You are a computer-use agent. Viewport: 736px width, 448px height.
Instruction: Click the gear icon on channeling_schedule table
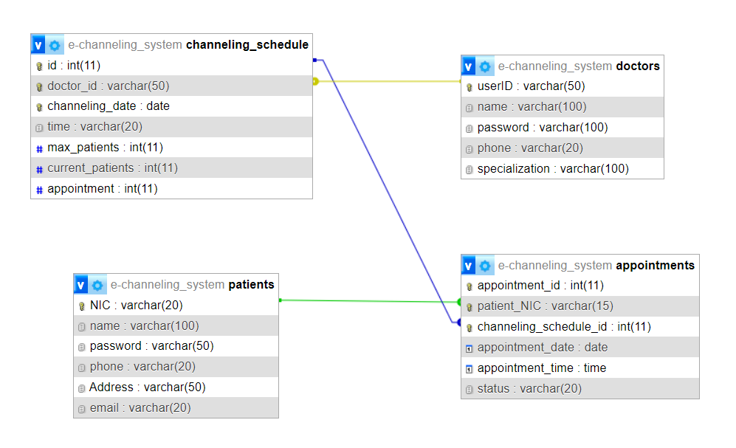click(x=55, y=45)
